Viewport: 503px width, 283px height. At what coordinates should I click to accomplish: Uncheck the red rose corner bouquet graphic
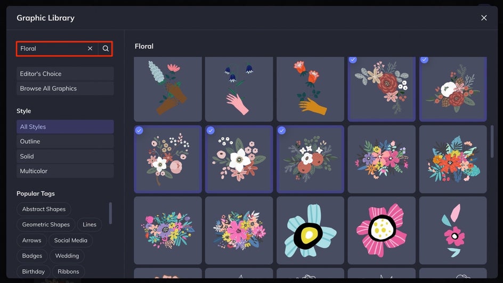(382, 89)
